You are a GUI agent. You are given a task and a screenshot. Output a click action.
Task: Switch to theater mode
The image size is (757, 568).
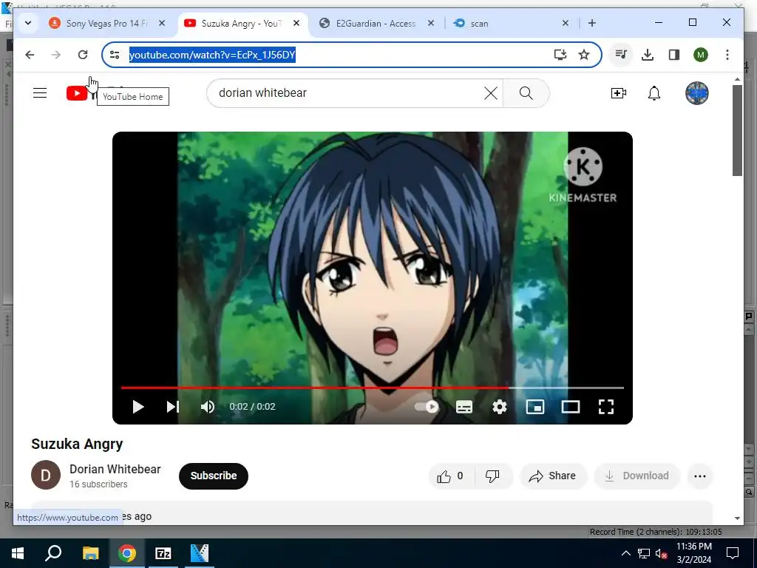(571, 407)
